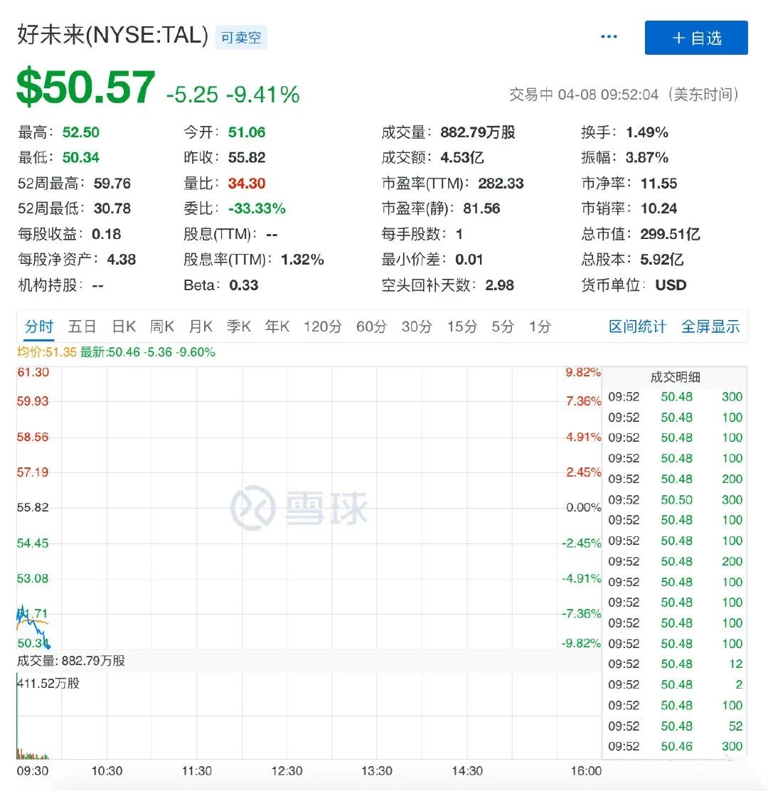Click the 成交额 value 4.53亿

(462, 158)
